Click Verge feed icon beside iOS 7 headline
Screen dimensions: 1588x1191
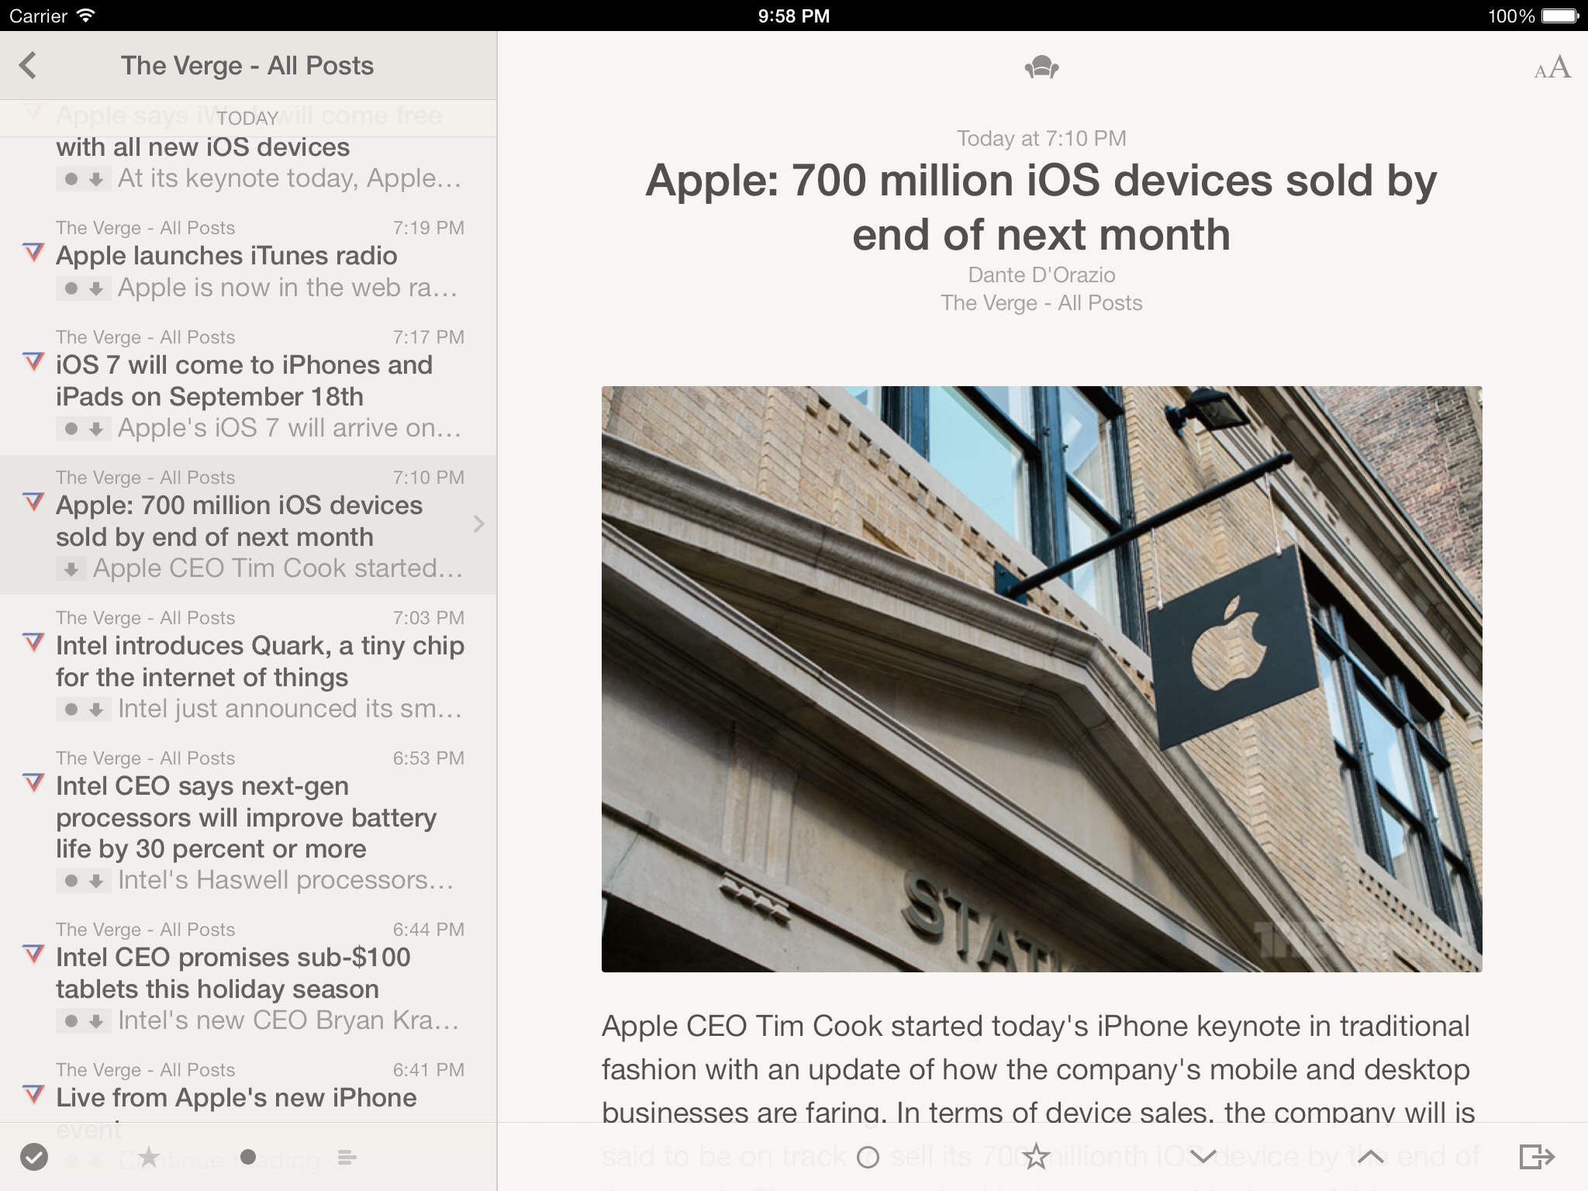pos(33,361)
